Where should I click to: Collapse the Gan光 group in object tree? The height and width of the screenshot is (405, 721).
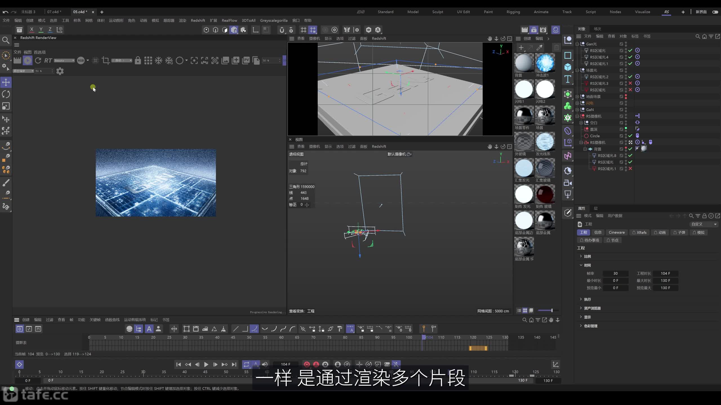577,44
